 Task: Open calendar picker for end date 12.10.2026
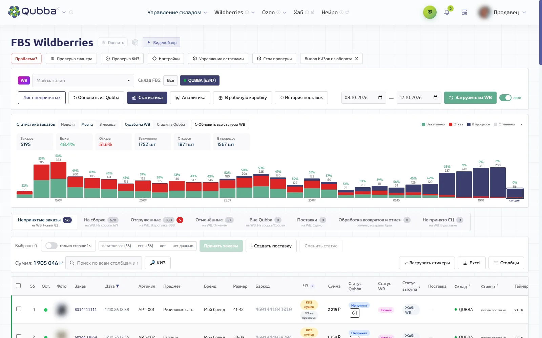coord(435,97)
